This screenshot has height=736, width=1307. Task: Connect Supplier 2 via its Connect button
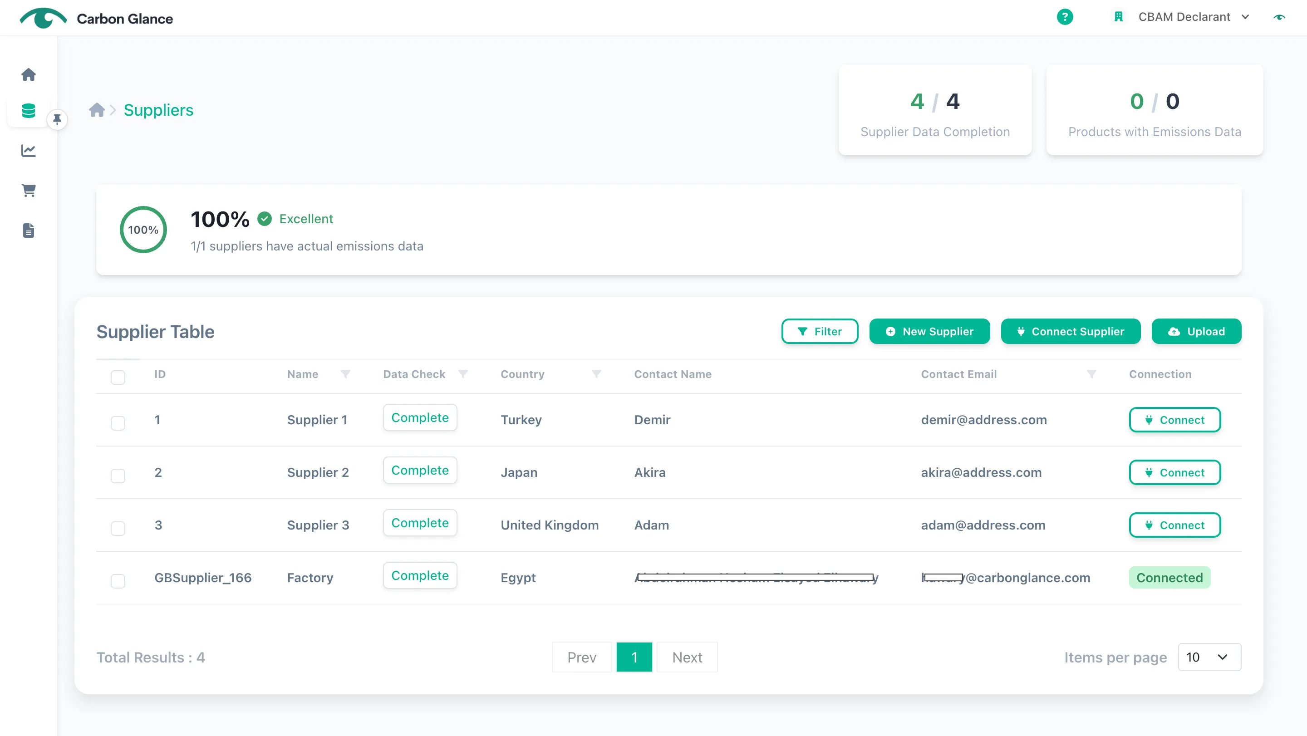[x=1174, y=472]
